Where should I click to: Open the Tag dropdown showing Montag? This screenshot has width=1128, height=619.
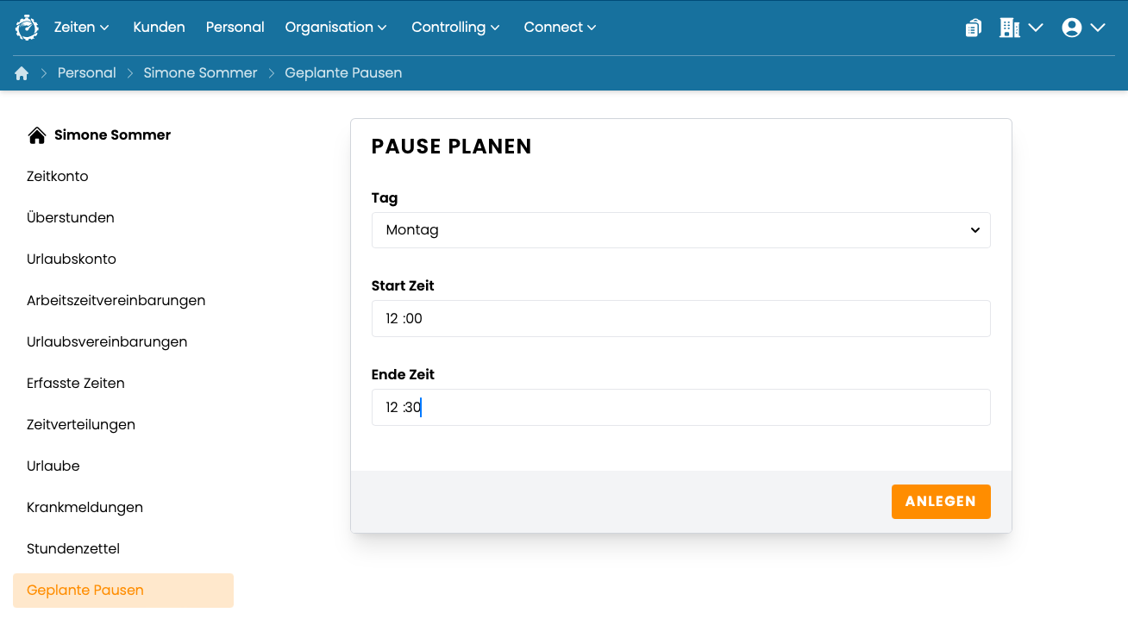tap(680, 230)
